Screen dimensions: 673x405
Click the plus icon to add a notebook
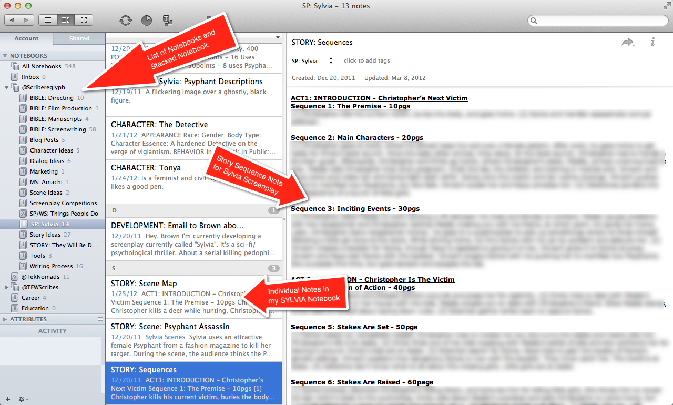point(7,399)
